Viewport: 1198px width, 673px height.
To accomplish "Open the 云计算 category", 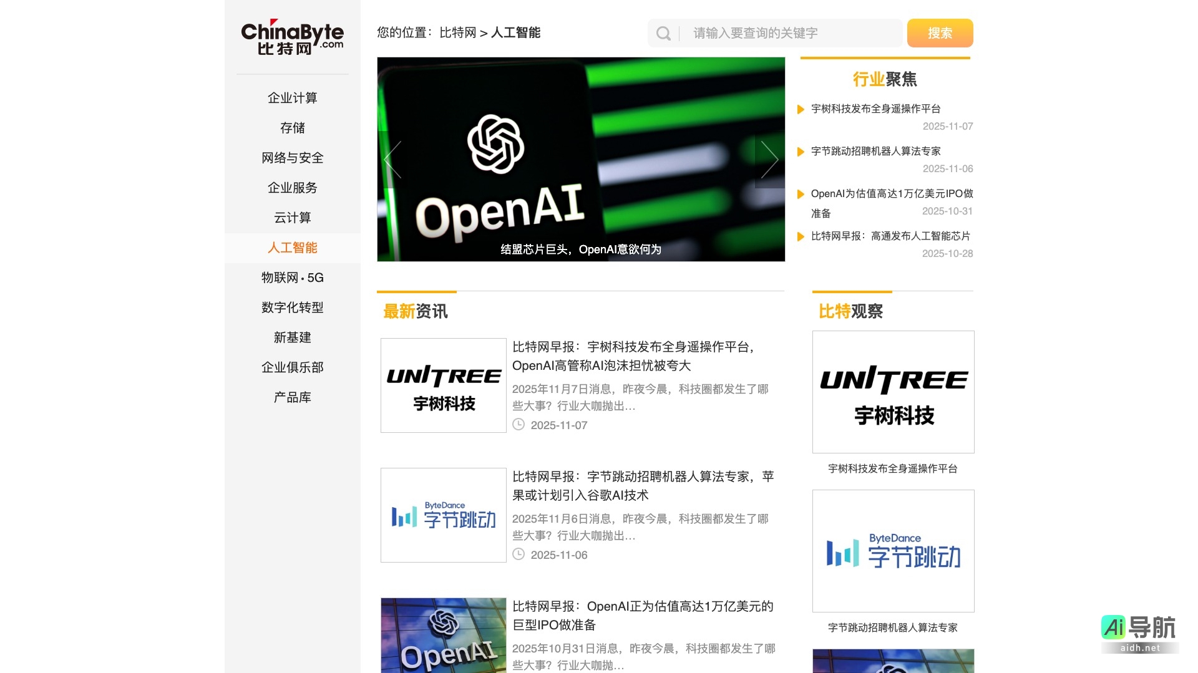I will [292, 218].
